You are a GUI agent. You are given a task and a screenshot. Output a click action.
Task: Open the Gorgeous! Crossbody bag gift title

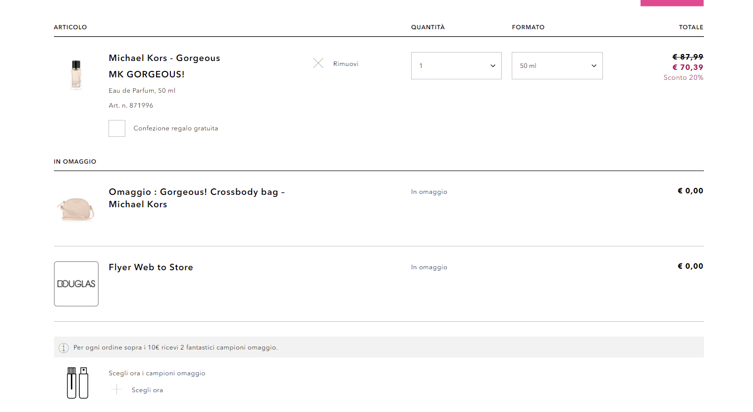point(196,198)
